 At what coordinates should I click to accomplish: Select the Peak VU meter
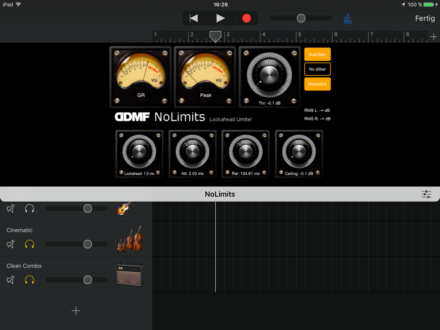pos(205,77)
